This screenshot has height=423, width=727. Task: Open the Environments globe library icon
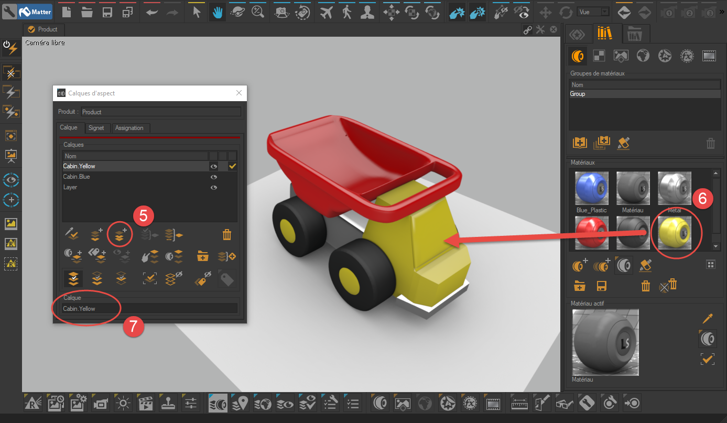click(x=643, y=56)
